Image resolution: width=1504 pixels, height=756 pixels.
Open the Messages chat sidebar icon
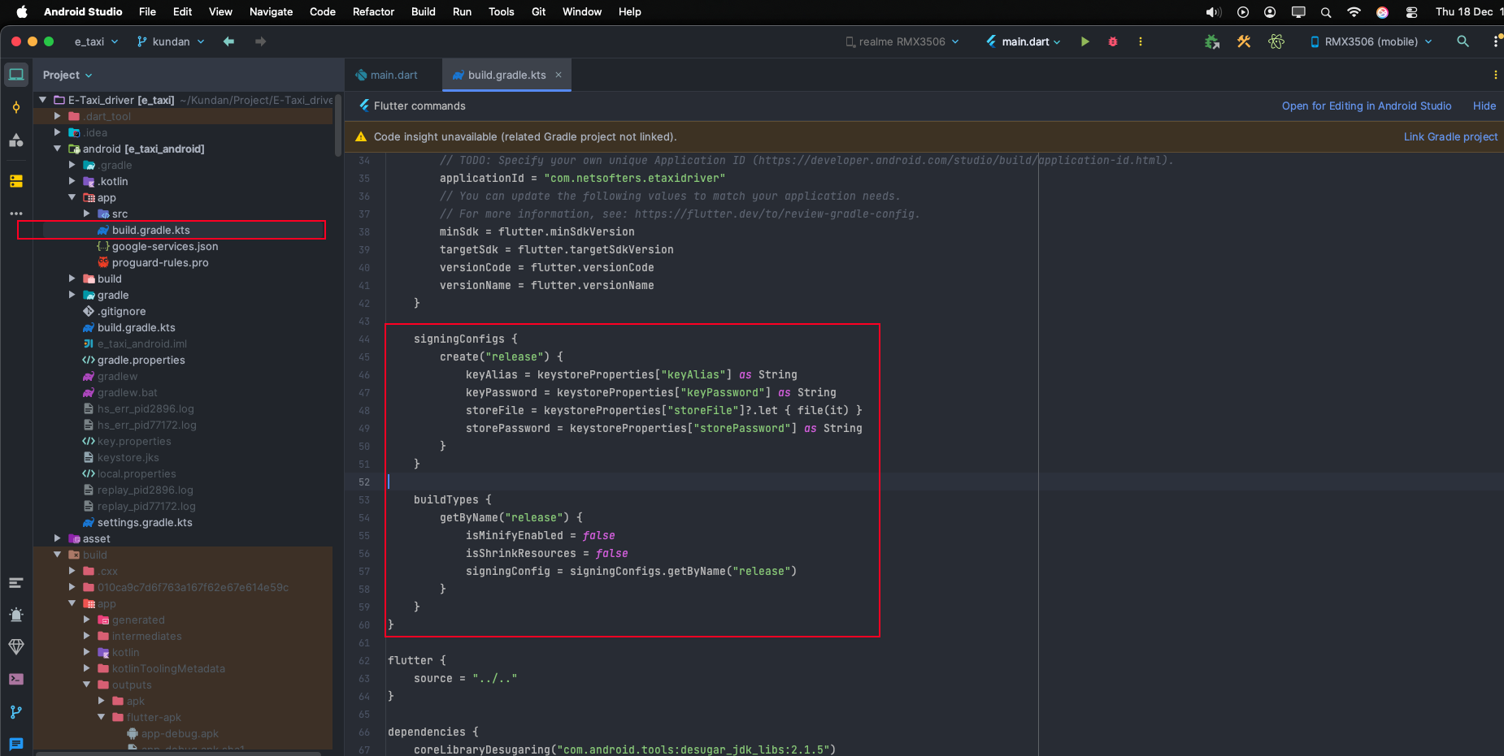click(x=16, y=744)
